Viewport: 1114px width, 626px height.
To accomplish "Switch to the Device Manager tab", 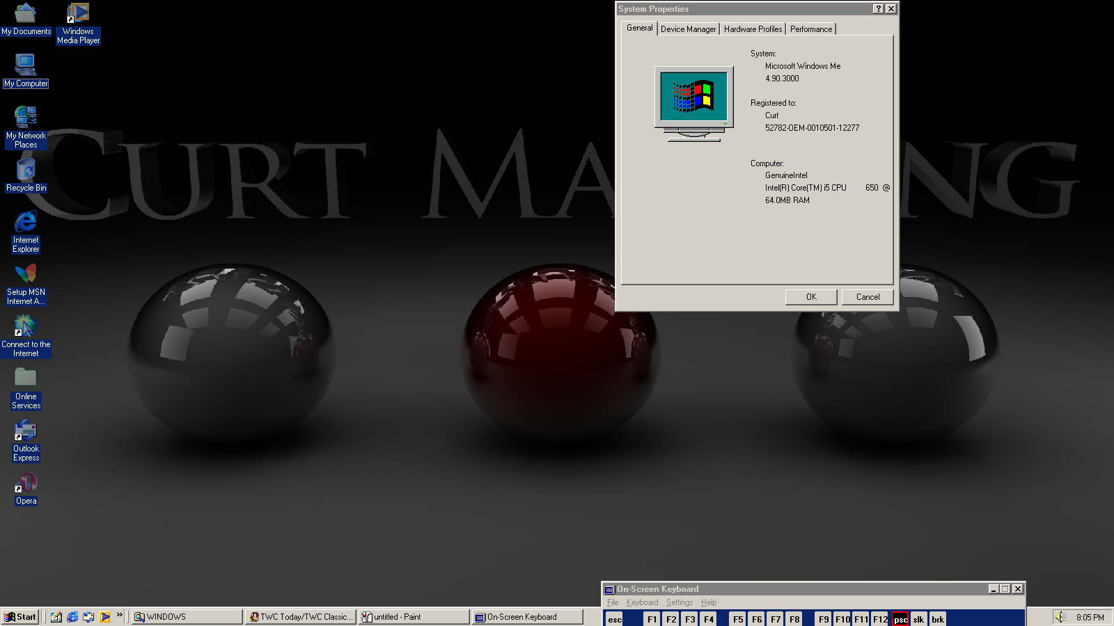I will [x=688, y=29].
